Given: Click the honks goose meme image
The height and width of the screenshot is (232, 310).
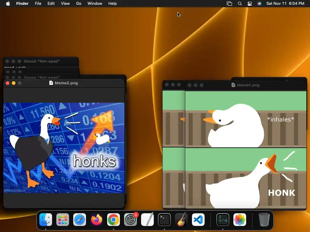Looking at the screenshot, I should pyautogui.click(x=64, y=148).
